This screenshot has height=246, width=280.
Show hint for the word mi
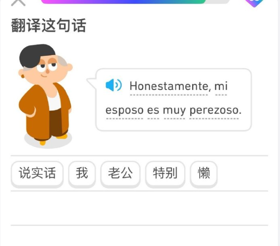coord(221,86)
